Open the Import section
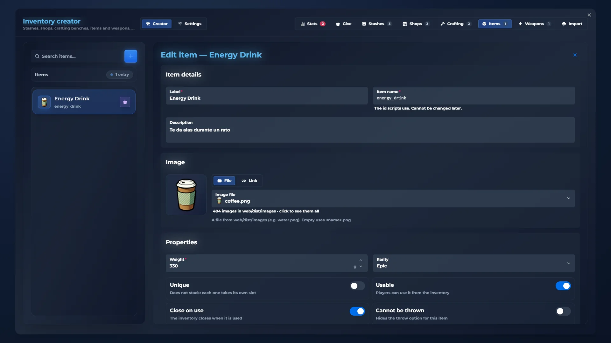Image resolution: width=611 pixels, height=343 pixels. pyautogui.click(x=572, y=24)
